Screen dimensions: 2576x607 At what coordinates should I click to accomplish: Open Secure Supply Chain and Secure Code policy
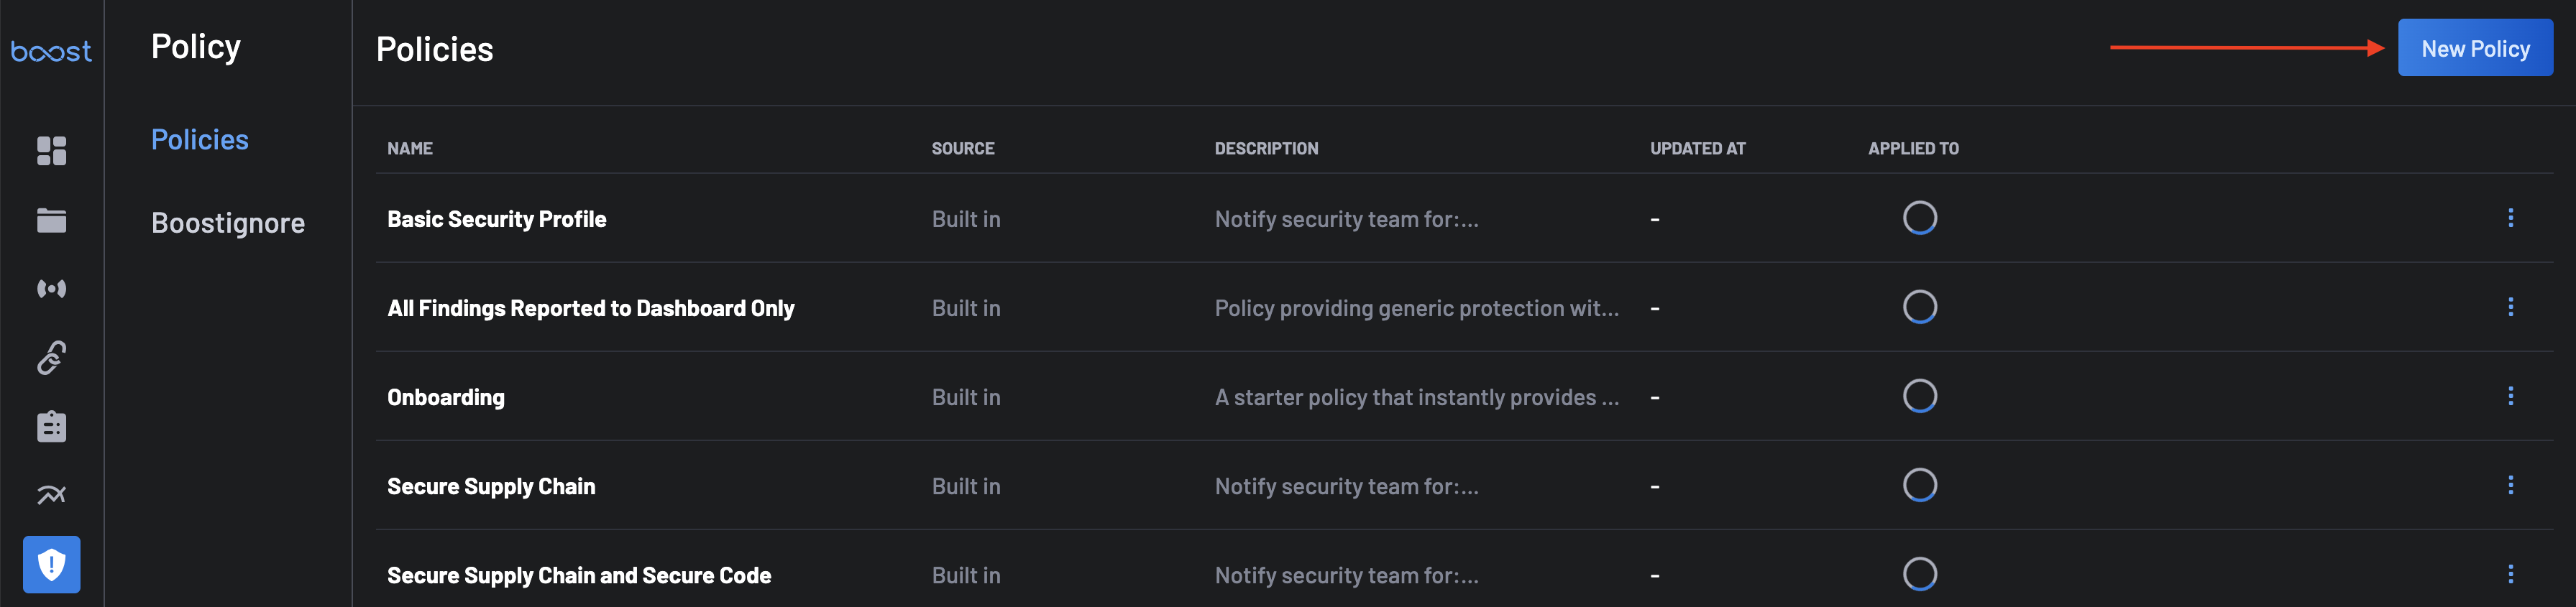pyautogui.click(x=578, y=575)
